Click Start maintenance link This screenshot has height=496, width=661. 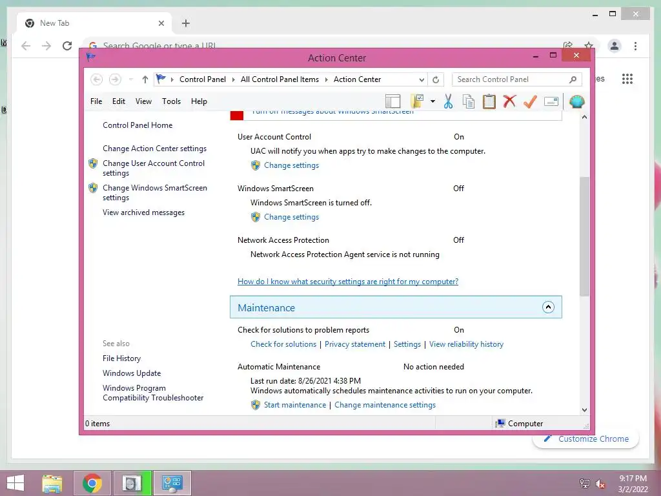(295, 405)
